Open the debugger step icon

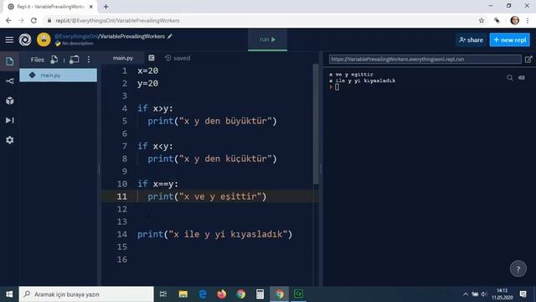(9, 120)
